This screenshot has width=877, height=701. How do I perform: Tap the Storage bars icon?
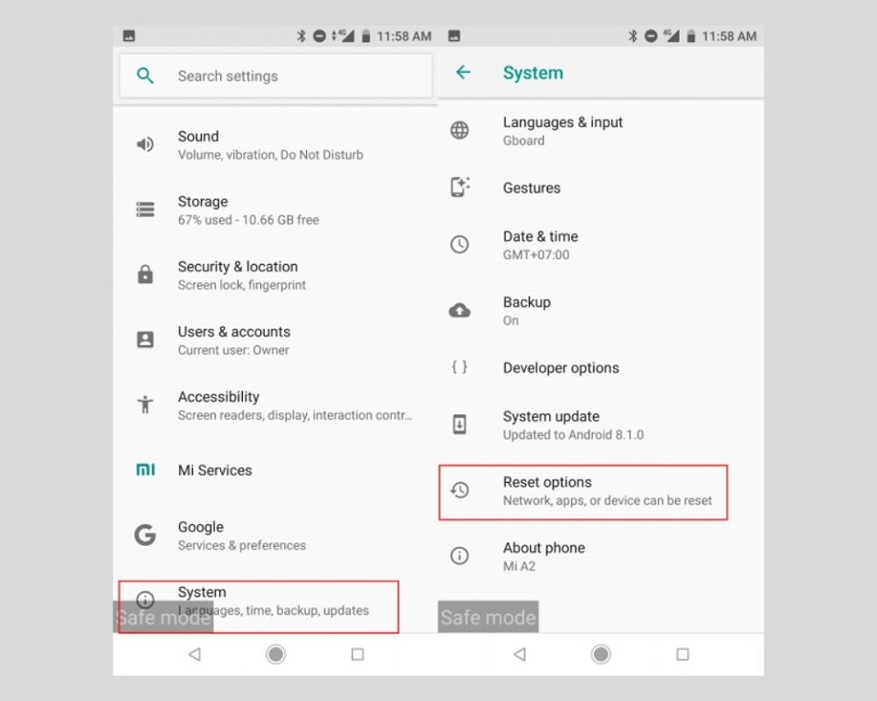(x=145, y=210)
